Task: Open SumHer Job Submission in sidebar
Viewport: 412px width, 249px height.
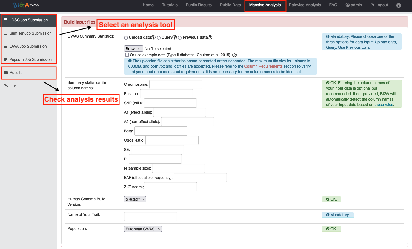Action: (30, 33)
